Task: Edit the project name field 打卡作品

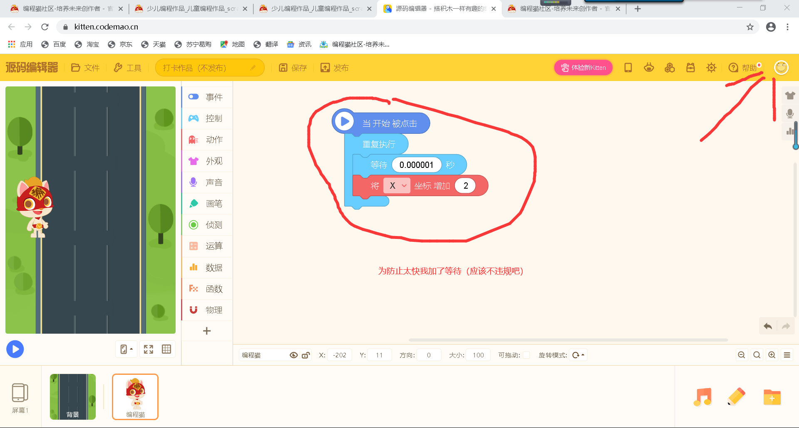Action: coord(210,68)
